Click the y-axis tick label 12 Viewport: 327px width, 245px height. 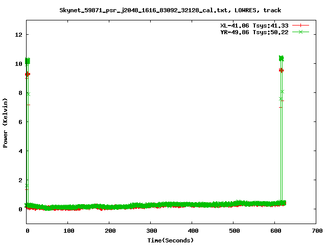click(18, 34)
